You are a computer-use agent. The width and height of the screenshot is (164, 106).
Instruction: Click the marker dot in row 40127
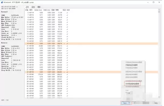[x=64, y=44]
